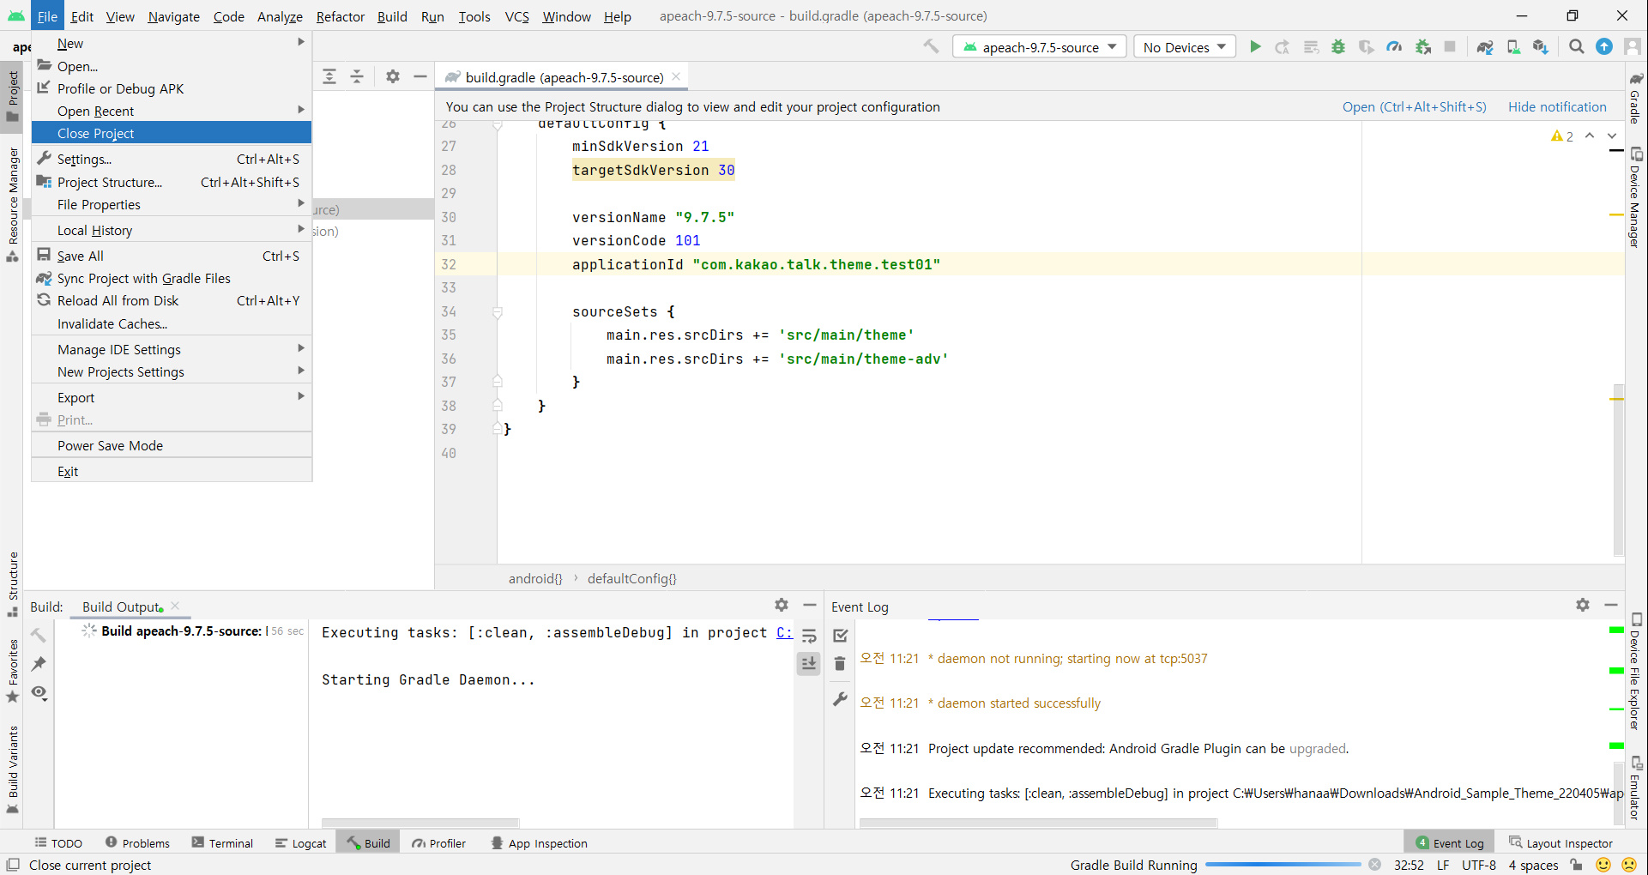
Task: Click the happy smiley feedback icon
Action: (x=1603, y=865)
